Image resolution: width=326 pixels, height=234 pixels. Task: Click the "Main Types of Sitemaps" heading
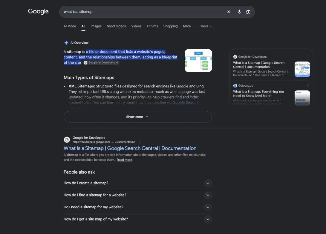89,78
